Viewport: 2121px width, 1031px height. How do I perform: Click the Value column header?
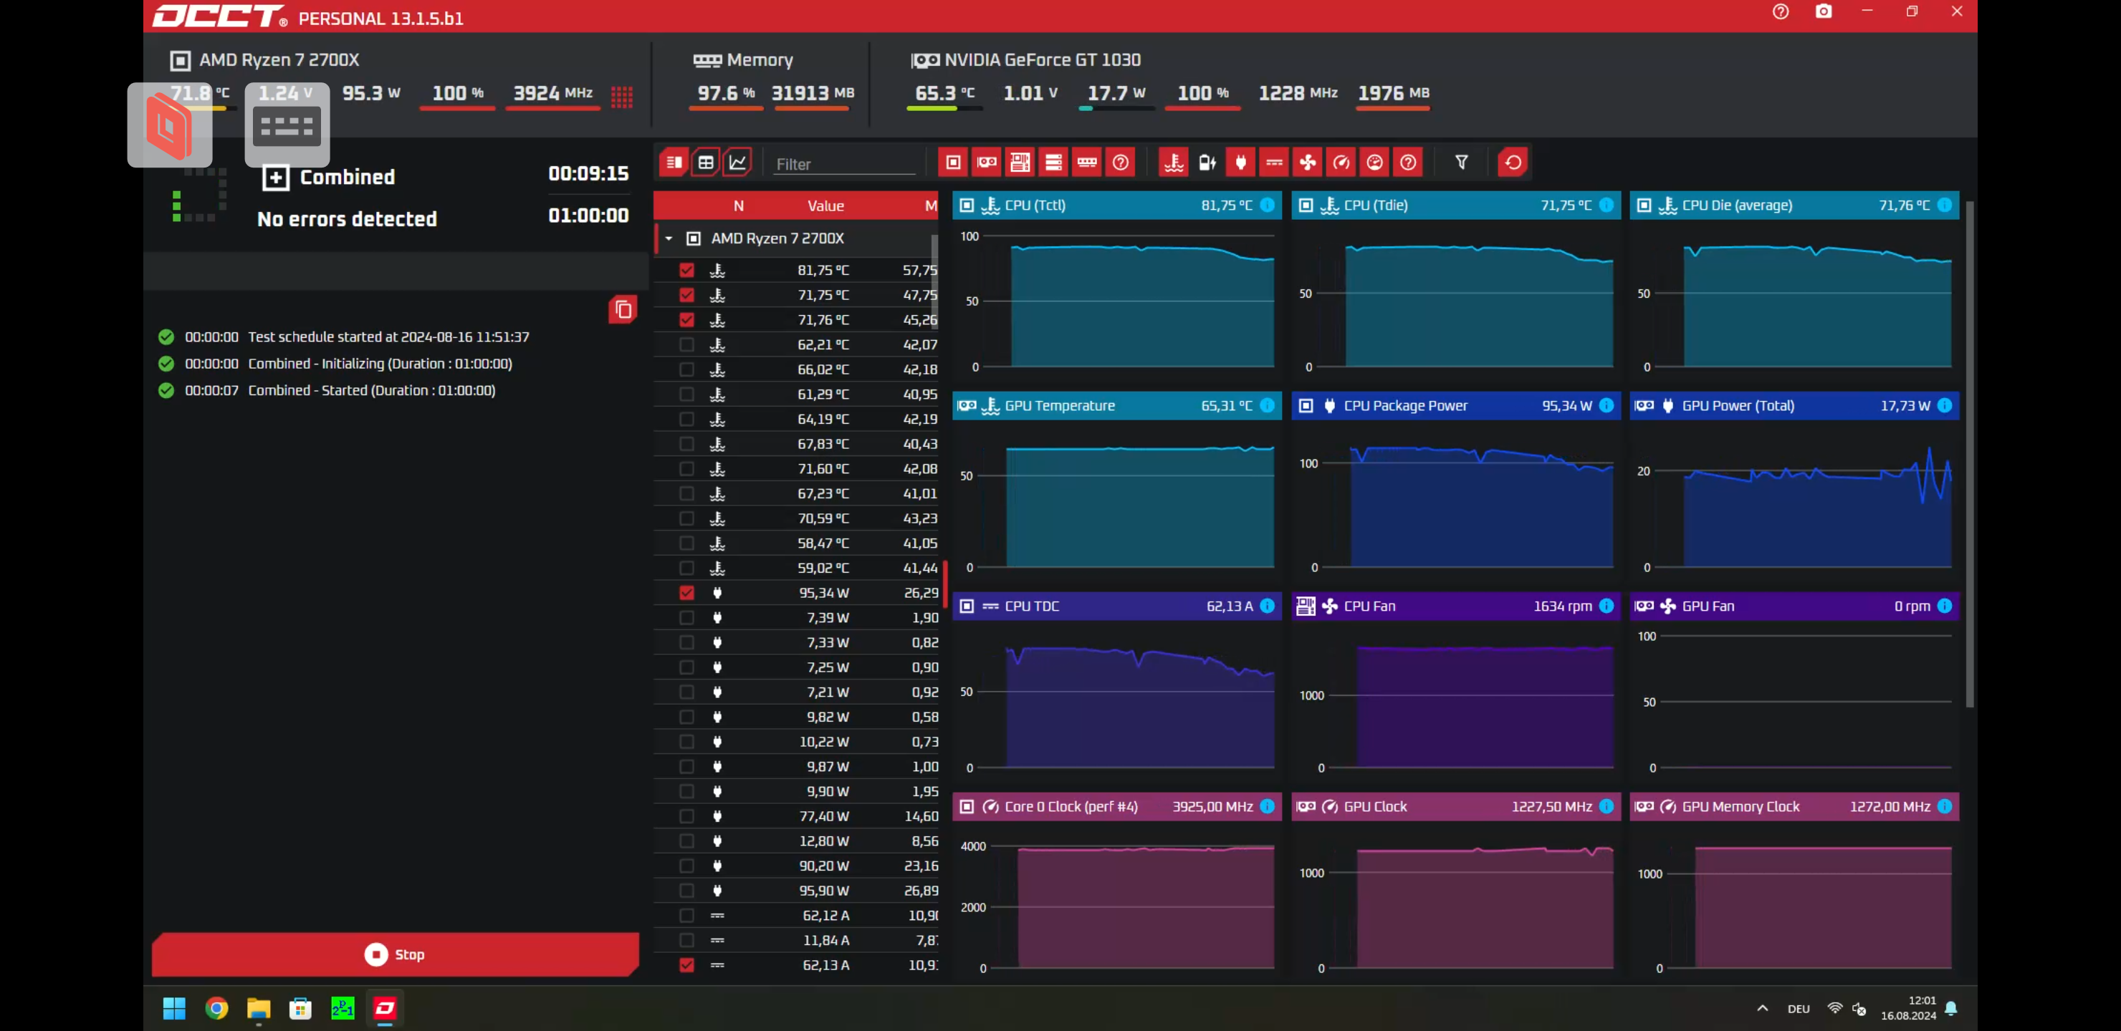pyautogui.click(x=825, y=205)
